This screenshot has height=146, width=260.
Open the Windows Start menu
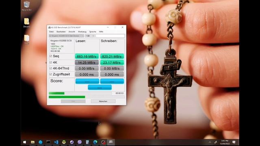coord(24,142)
